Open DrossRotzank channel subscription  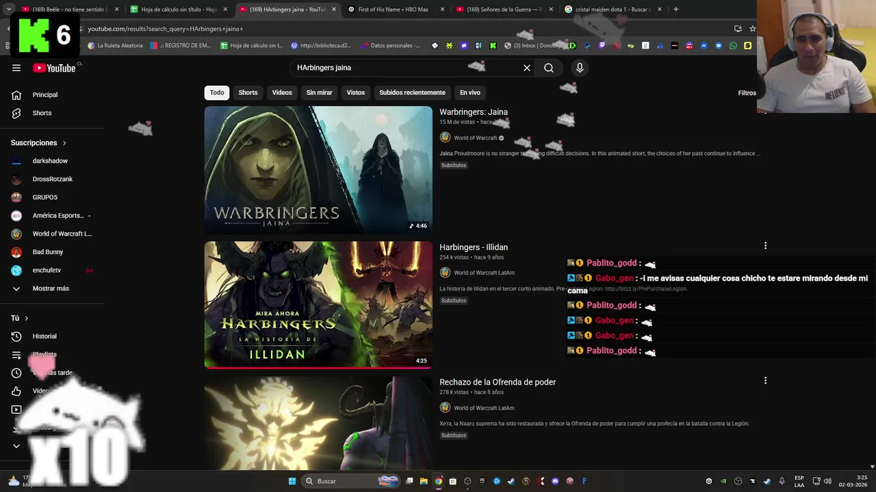(x=52, y=179)
